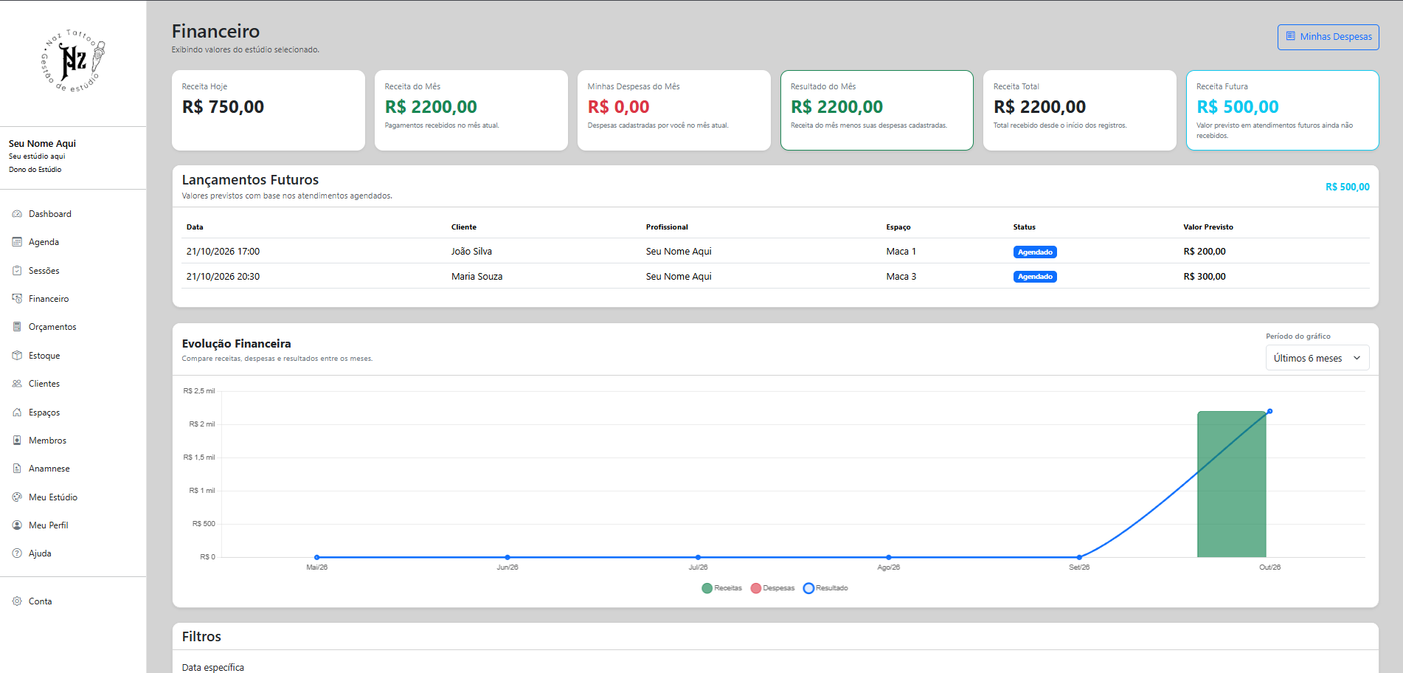Click client name Maria Souza
This screenshot has width=1403, height=673.
coord(477,277)
